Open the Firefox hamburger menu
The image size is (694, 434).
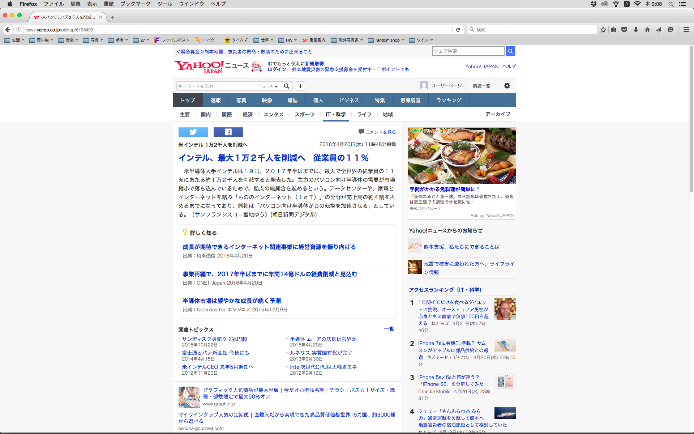click(x=686, y=30)
